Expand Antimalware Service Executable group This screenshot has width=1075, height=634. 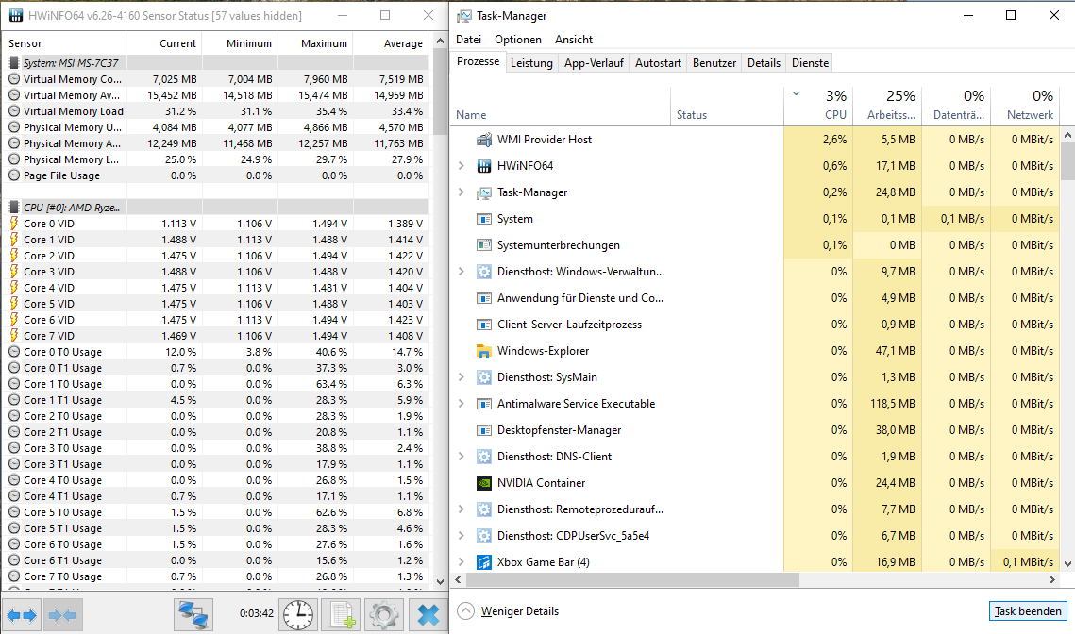(x=462, y=404)
